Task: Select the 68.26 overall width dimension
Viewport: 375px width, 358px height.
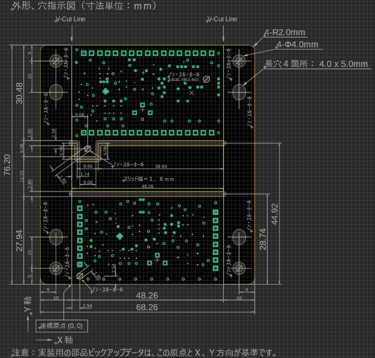Action: point(147,307)
